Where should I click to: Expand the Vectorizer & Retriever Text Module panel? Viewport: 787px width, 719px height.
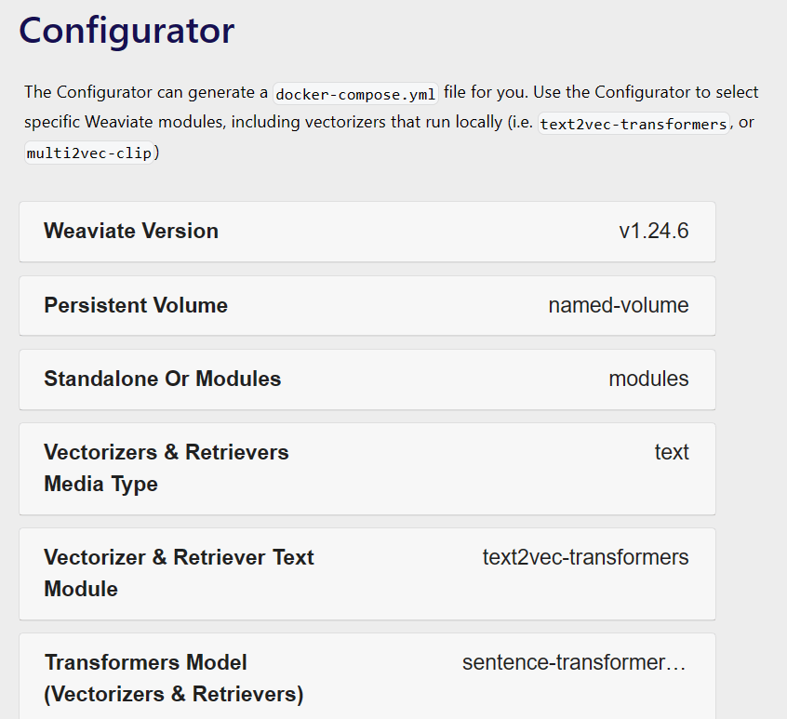coord(367,574)
